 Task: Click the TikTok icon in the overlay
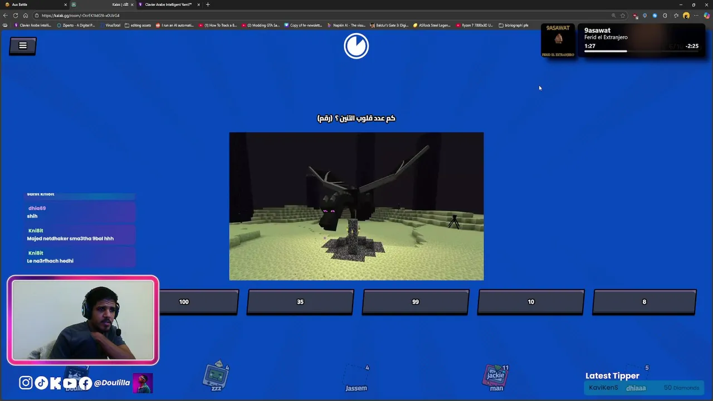click(41, 383)
